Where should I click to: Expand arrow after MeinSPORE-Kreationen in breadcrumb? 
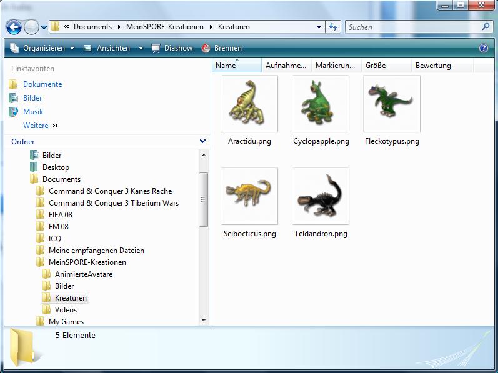(x=211, y=27)
